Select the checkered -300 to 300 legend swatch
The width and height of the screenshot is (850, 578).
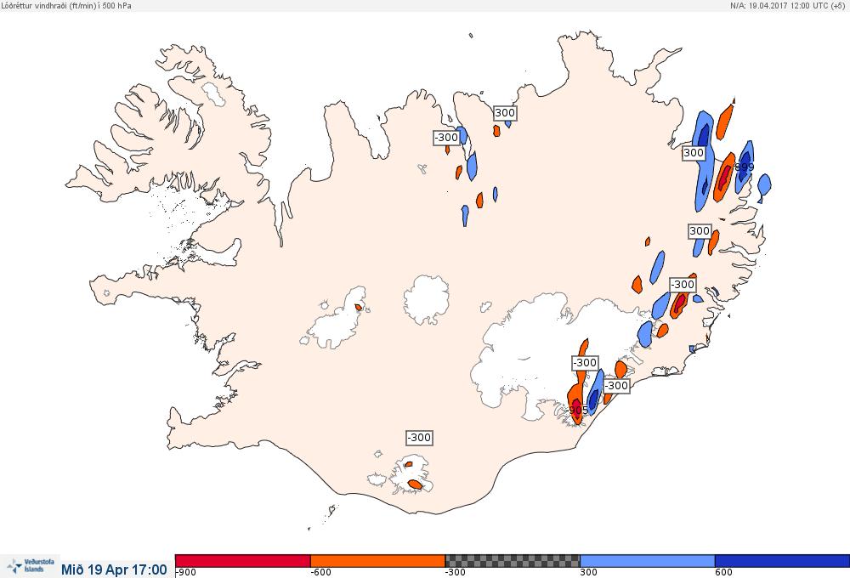coord(513,561)
